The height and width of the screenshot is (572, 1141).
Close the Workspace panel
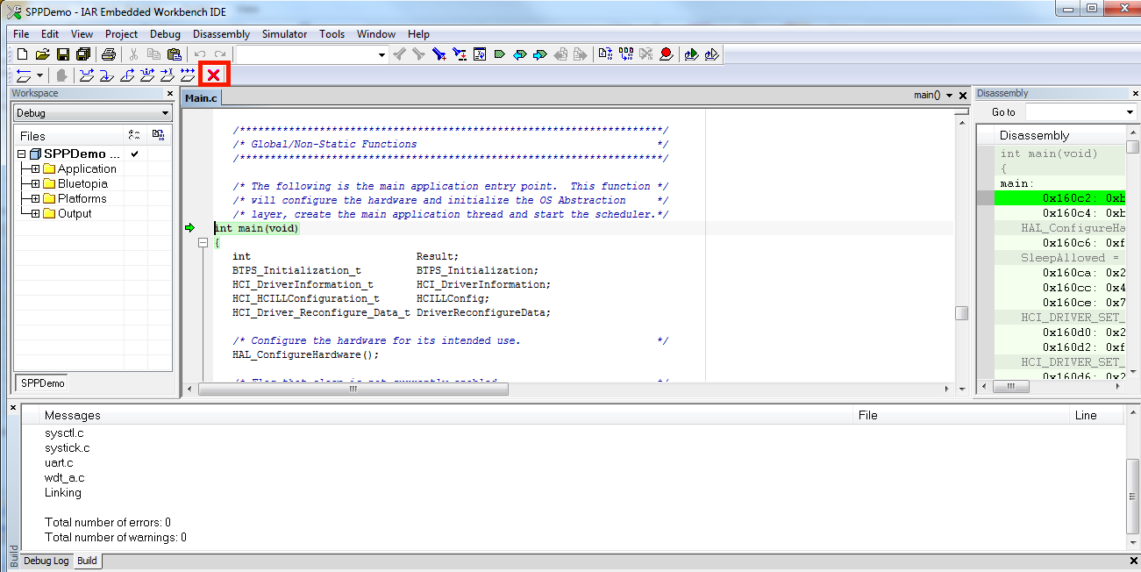pyautogui.click(x=170, y=93)
